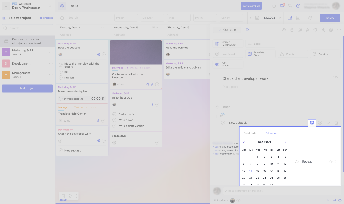Check off New subtask in task panel
Image resolution: width=344 pixels, height=204 pixels.
223,123
